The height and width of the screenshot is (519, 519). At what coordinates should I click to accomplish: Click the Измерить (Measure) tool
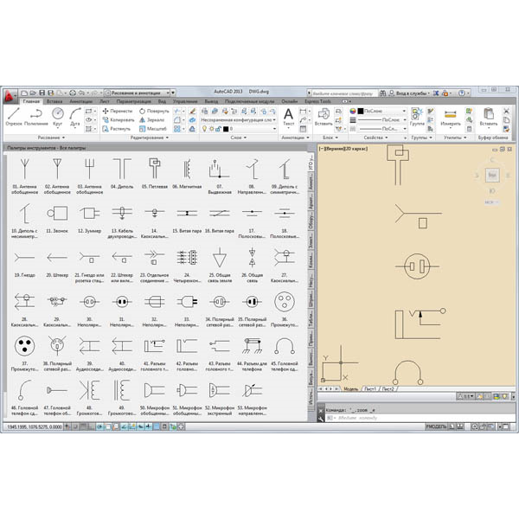pyautogui.click(x=451, y=118)
